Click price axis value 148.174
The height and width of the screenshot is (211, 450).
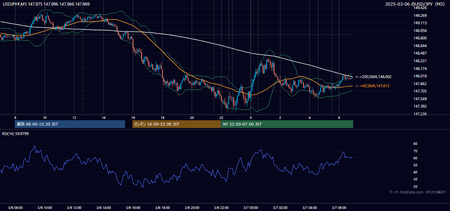tap(420, 69)
